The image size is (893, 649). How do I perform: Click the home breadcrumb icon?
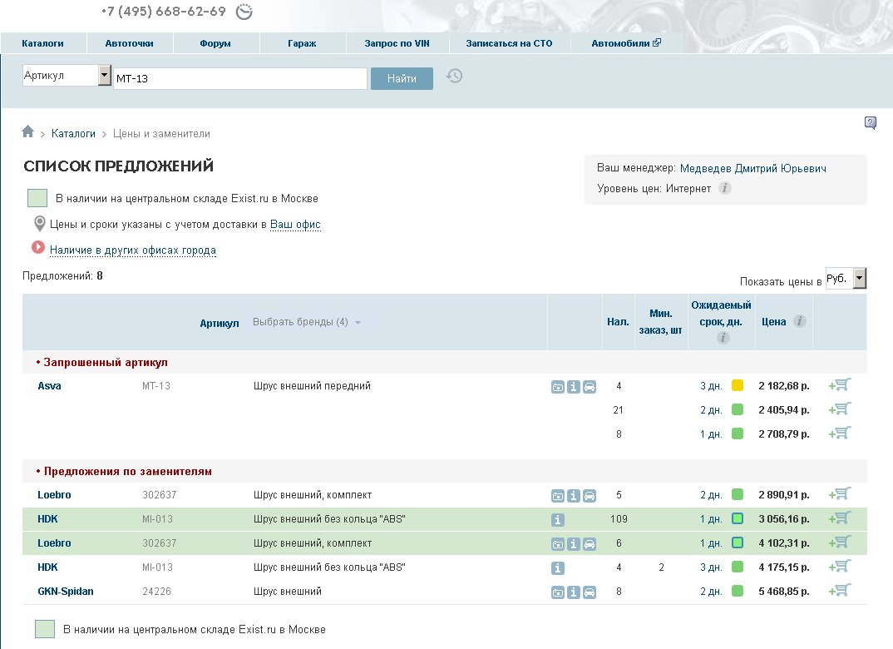pyautogui.click(x=28, y=131)
